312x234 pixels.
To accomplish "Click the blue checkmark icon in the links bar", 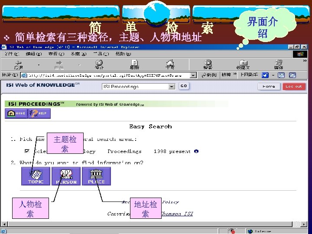I will tap(265, 75).
